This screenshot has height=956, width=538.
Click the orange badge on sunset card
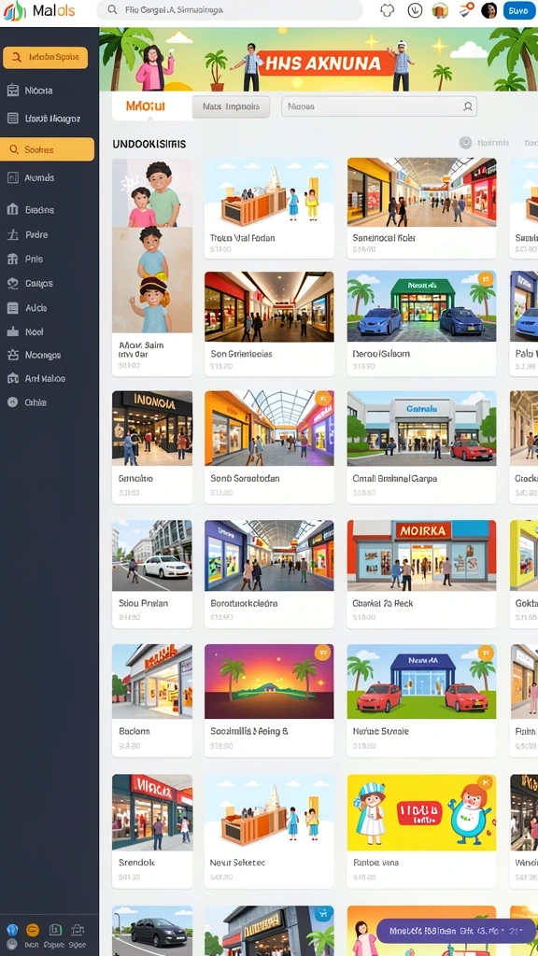322,653
